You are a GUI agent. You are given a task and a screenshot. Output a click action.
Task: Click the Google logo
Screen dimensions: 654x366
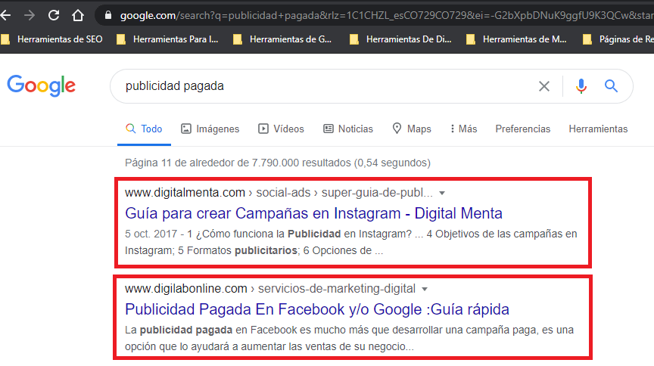42,86
